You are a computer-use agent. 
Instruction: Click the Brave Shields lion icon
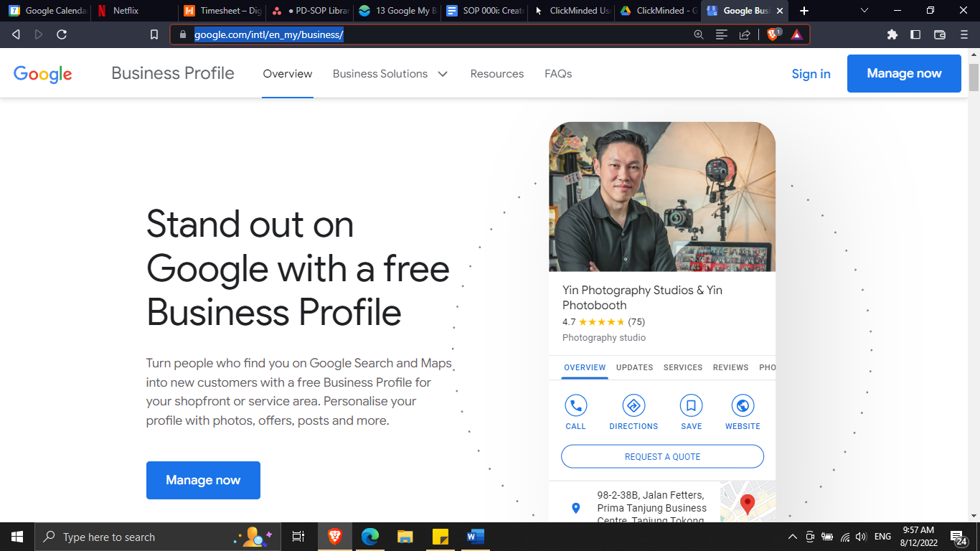coord(773,34)
